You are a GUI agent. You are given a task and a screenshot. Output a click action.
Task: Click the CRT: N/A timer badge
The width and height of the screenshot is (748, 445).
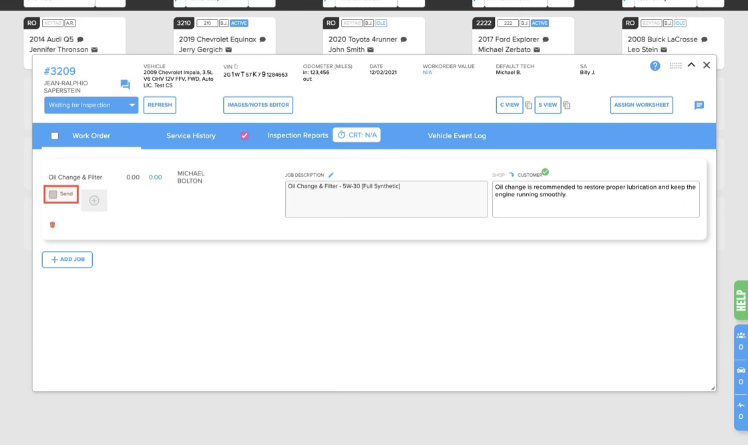357,135
